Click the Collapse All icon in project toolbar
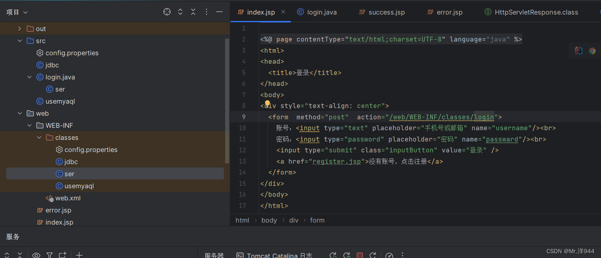The height and width of the screenshot is (258, 601). pos(193,12)
